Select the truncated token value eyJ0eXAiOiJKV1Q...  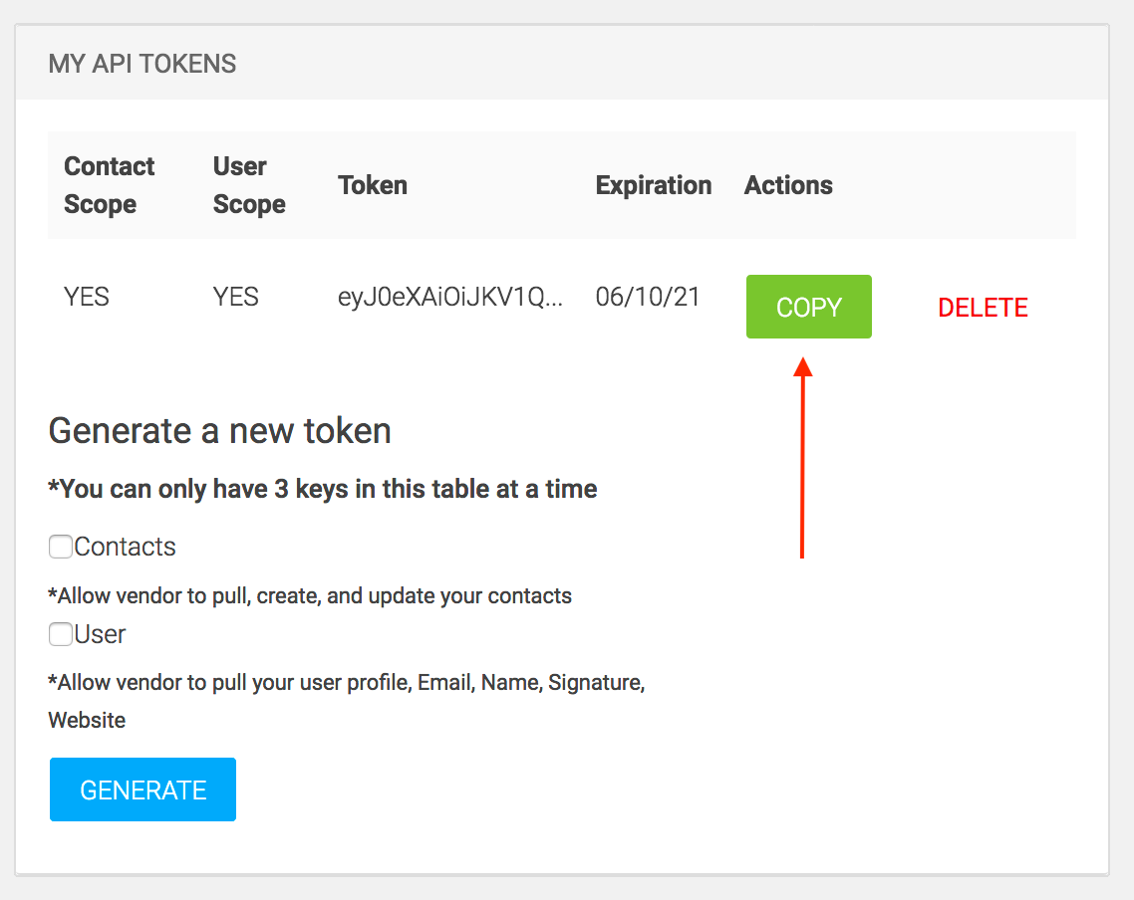[x=450, y=297]
